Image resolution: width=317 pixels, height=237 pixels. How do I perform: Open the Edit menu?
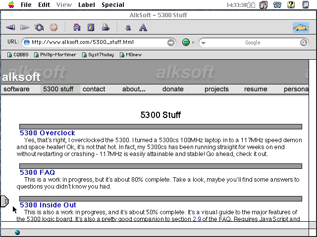[44, 4]
